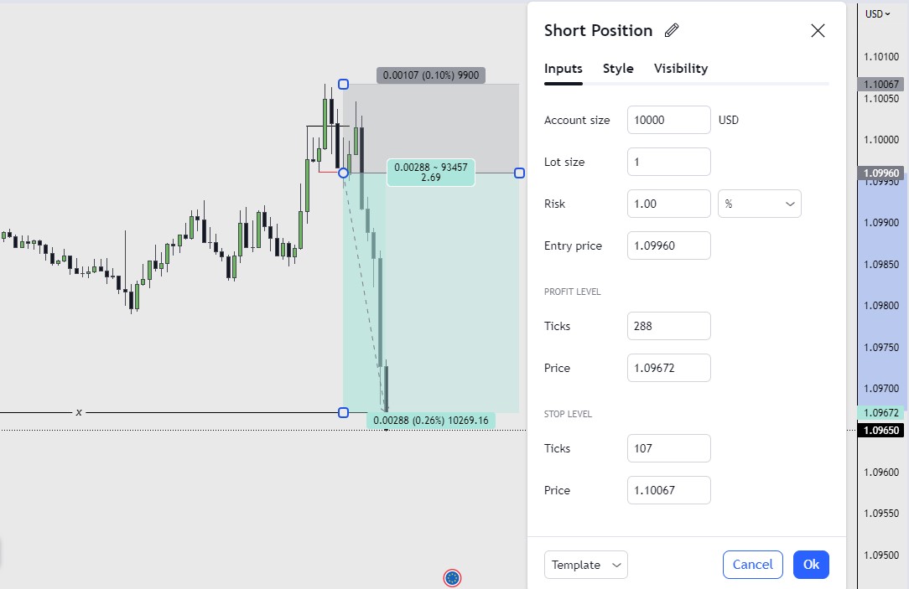Click the Cancel button

click(x=752, y=565)
